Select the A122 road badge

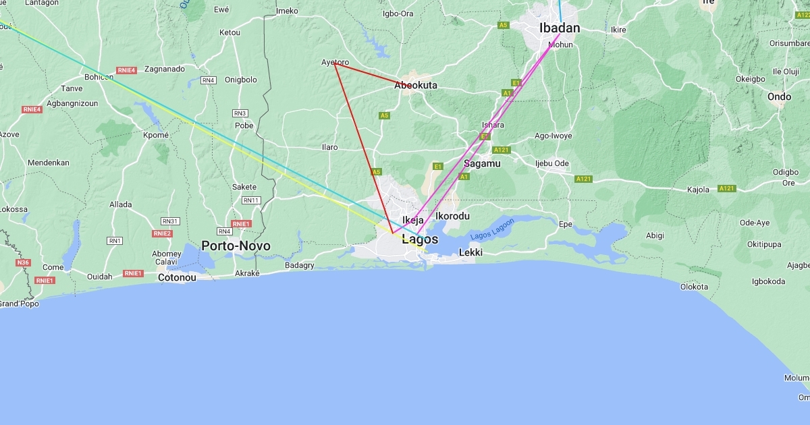point(803,14)
